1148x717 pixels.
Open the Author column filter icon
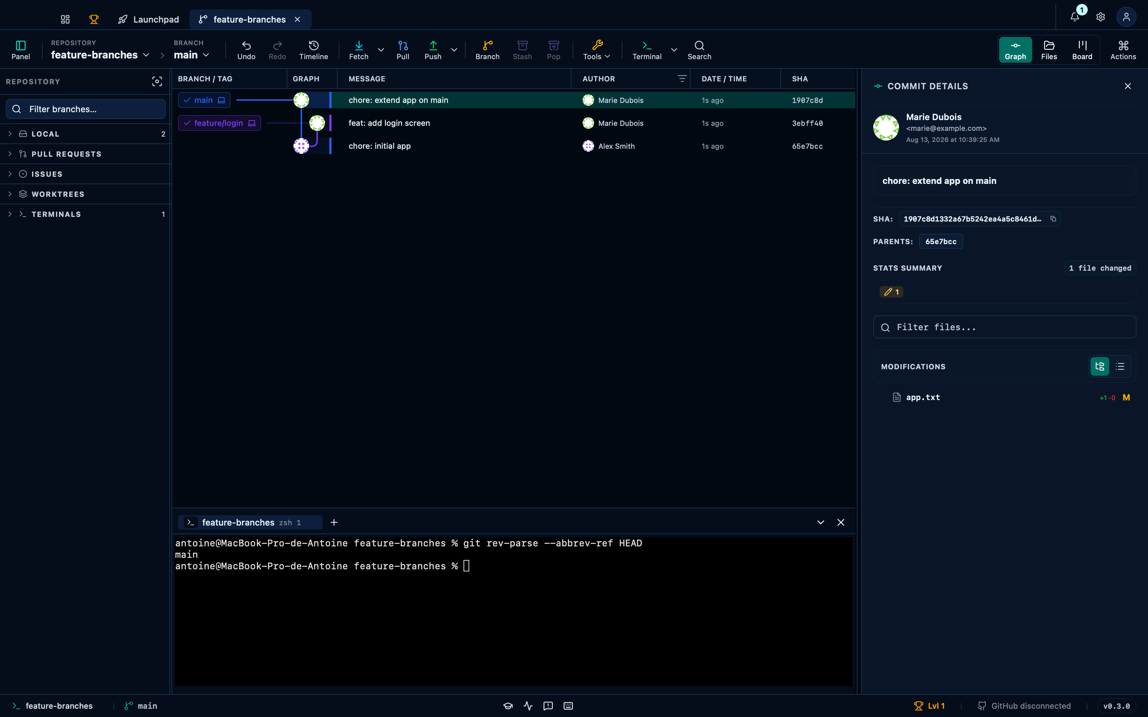click(682, 79)
